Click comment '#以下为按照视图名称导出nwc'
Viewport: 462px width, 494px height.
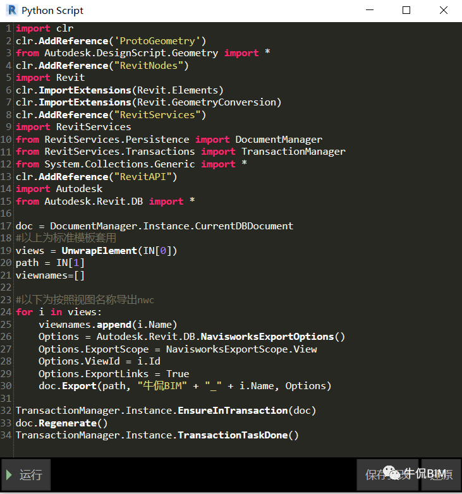pyautogui.click(x=85, y=299)
